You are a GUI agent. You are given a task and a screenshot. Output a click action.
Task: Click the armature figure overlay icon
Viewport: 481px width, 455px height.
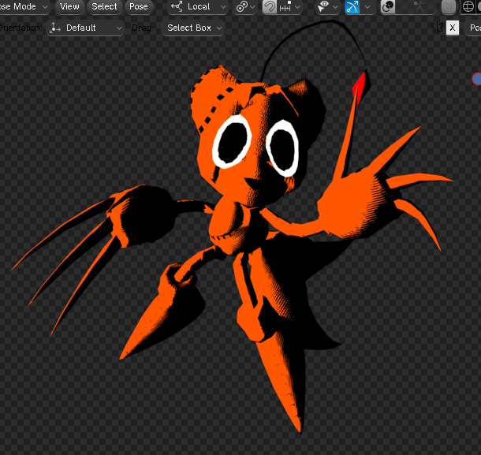pos(419,6)
